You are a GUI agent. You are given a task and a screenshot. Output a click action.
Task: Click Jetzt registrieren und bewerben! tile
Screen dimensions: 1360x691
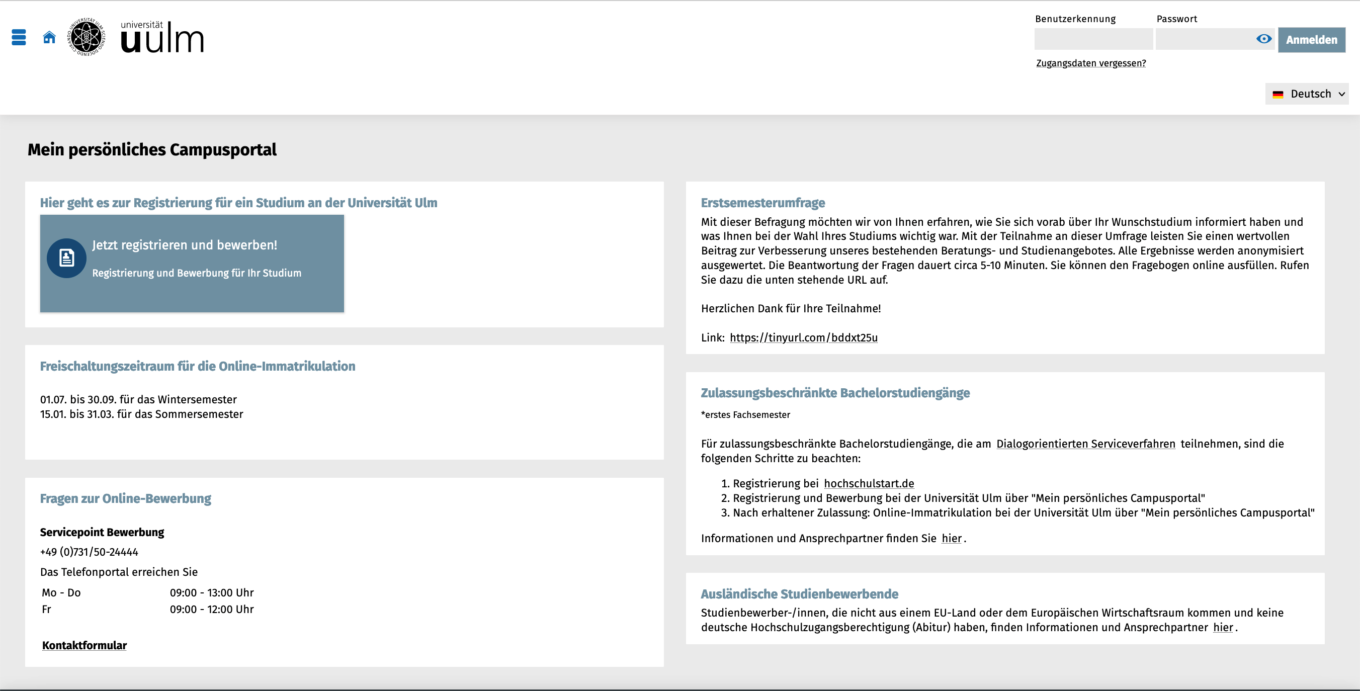pos(192,264)
